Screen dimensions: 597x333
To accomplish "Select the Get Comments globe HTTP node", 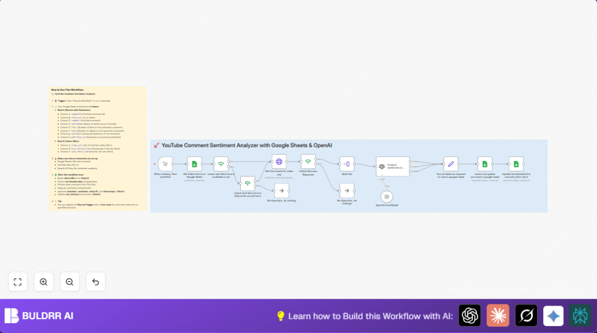I will [279, 162].
